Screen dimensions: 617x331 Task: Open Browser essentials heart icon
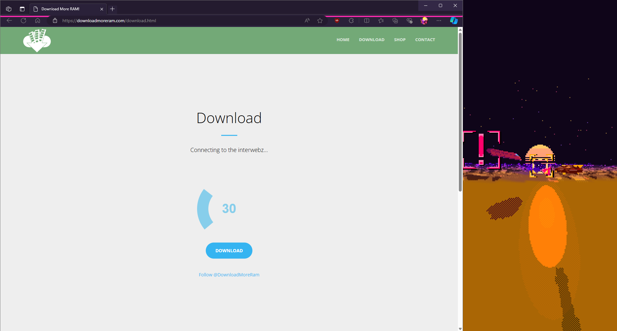[x=409, y=21]
